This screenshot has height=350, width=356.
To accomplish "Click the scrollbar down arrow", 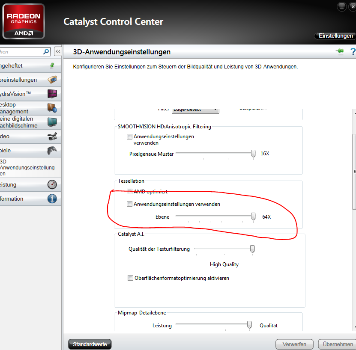I will click(x=355, y=327).
